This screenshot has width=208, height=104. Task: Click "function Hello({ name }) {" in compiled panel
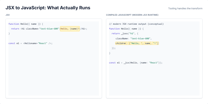tap(126, 29)
